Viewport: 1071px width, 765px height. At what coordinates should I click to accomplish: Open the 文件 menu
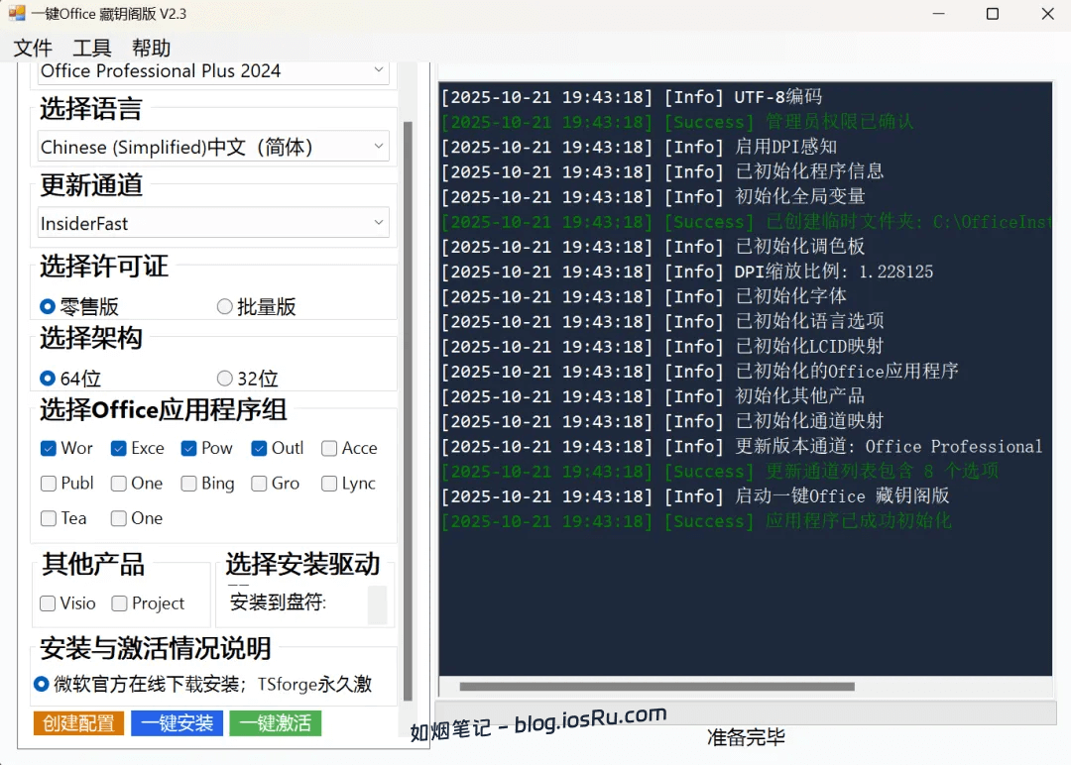[x=33, y=49]
